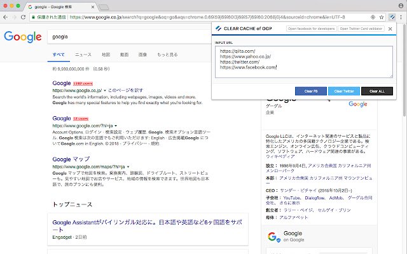Expand dropdown arrow beside google.co.jp URL

click(105, 90)
